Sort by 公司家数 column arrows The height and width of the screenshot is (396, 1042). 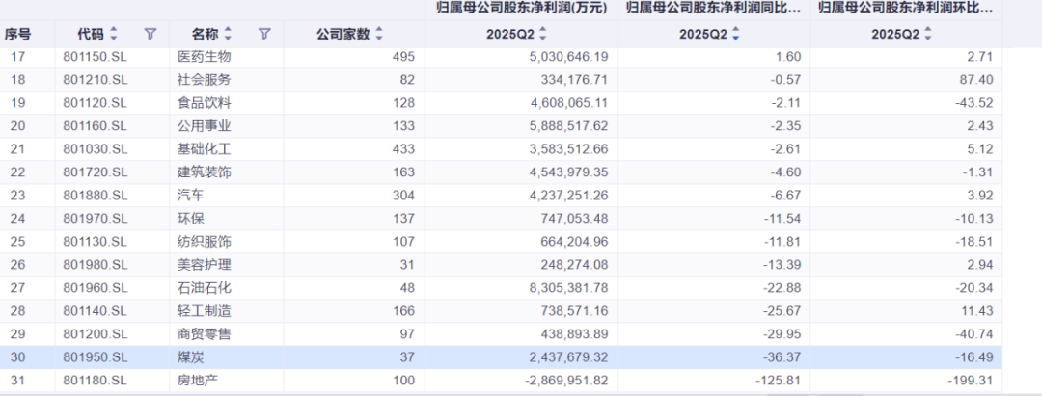[x=379, y=34]
